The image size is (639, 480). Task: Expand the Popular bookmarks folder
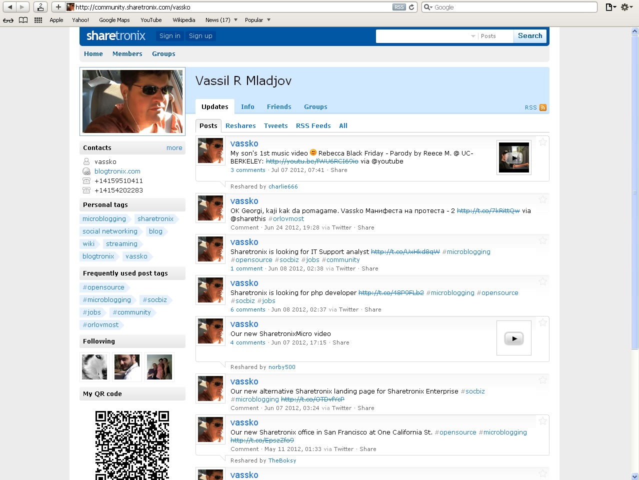(x=257, y=20)
